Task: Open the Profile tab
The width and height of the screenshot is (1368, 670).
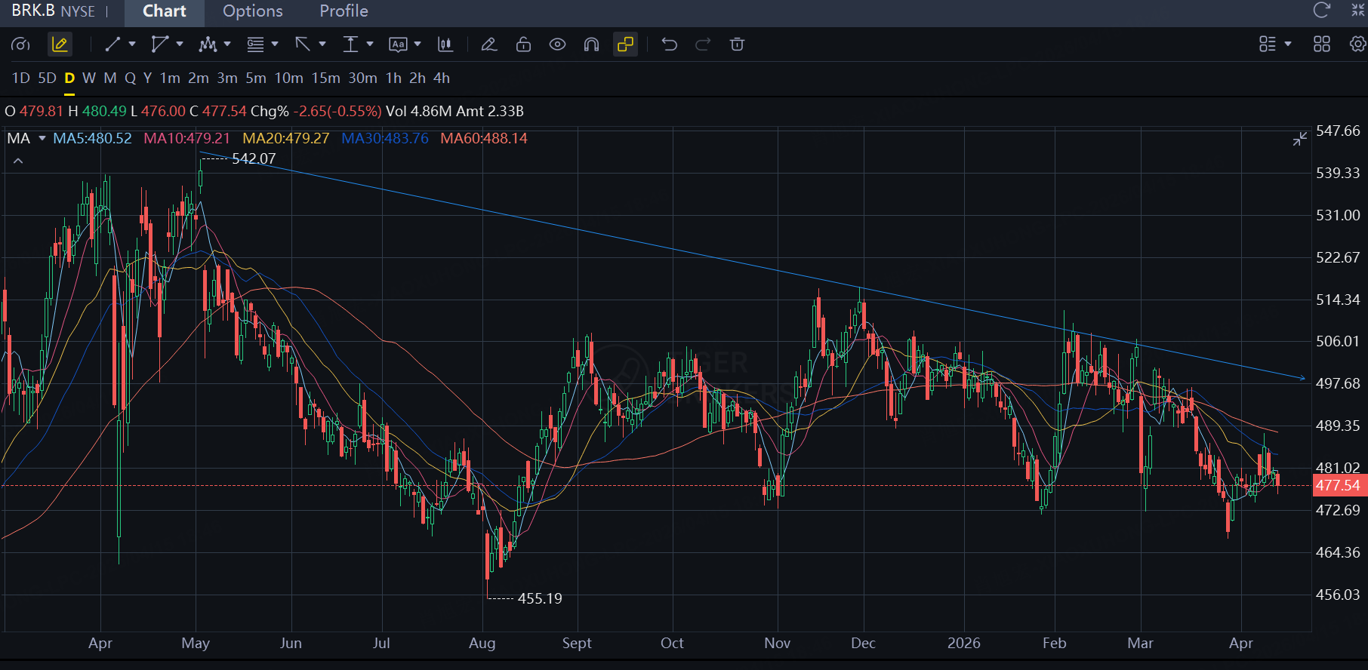Action: pyautogui.click(x=344, y=11)
